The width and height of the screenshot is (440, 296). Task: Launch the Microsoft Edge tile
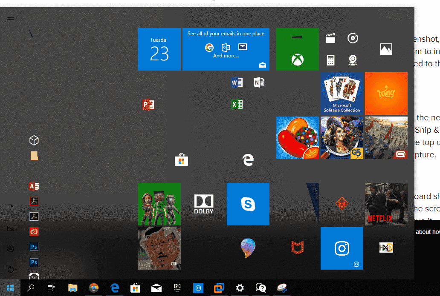(248, 160)
